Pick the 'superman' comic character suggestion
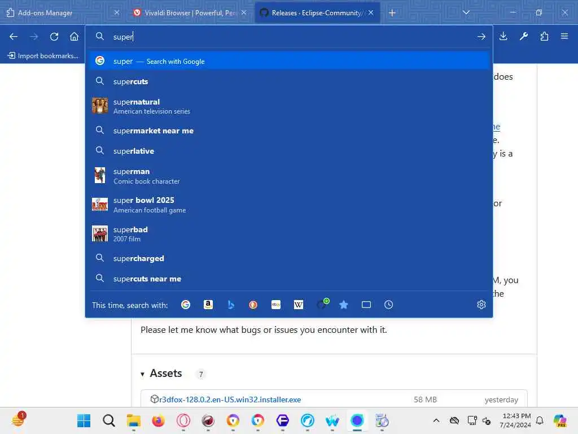This screenshot has width=578, height=434. click(288, 176)
